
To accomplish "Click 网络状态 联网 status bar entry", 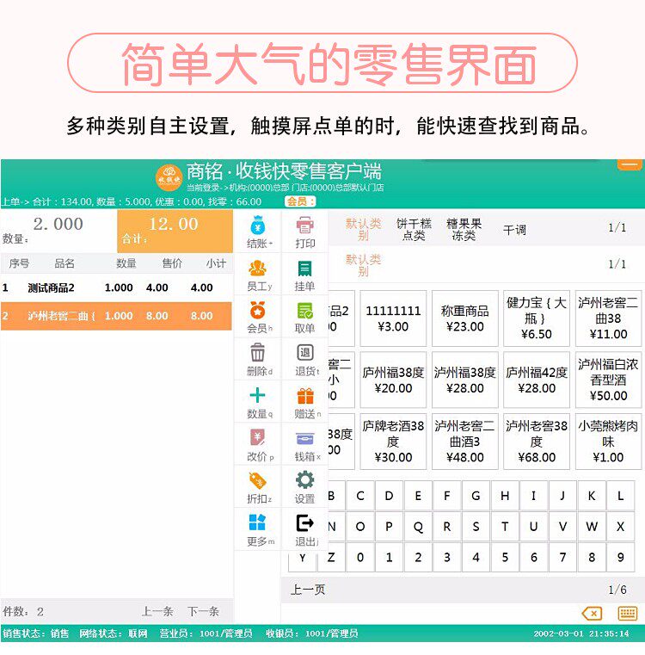I will click(114, 633).
